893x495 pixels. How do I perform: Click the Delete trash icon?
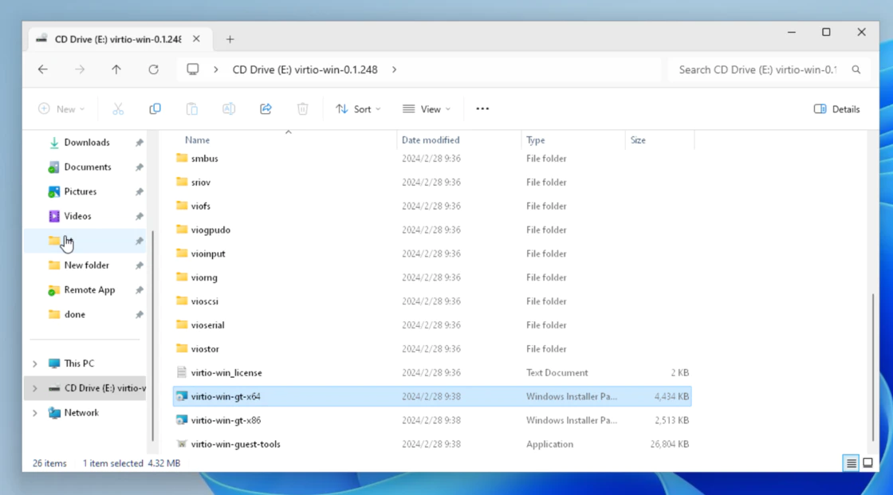302,108
